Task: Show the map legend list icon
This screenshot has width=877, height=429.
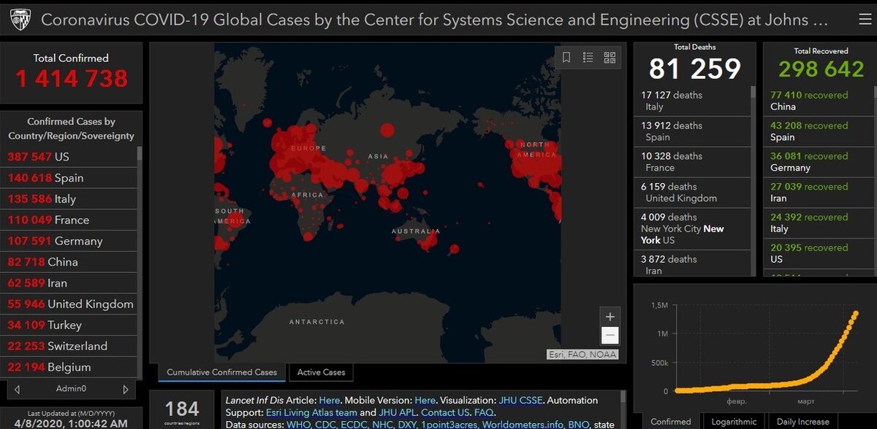Action: [x=588, y=58]
